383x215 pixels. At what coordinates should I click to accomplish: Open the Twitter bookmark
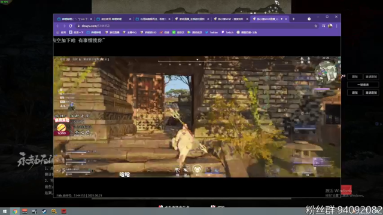[211, 32]
